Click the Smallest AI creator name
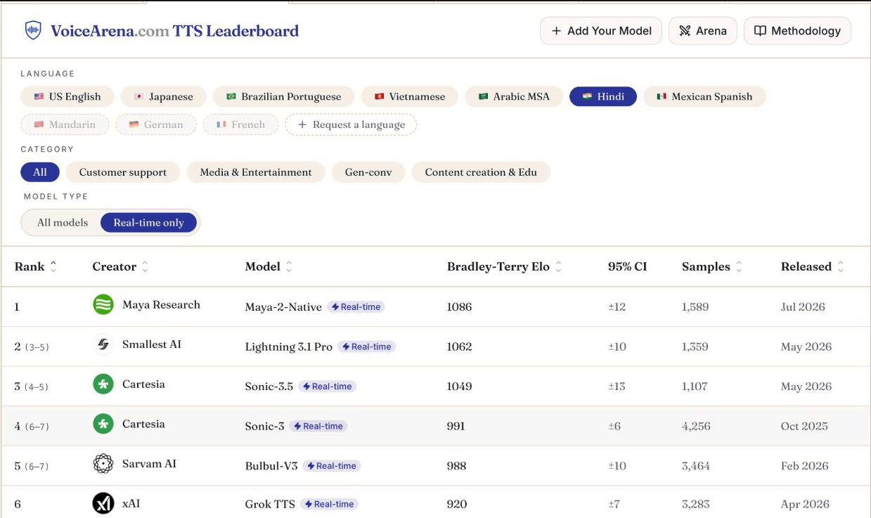This screenshot has height=518, width=871. [x=152, y=344]
